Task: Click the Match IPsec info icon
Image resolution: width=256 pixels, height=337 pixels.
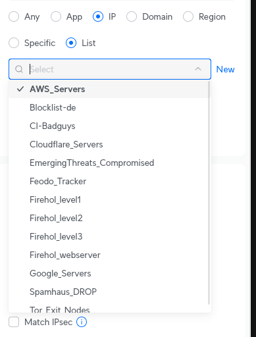Action: 82,322
